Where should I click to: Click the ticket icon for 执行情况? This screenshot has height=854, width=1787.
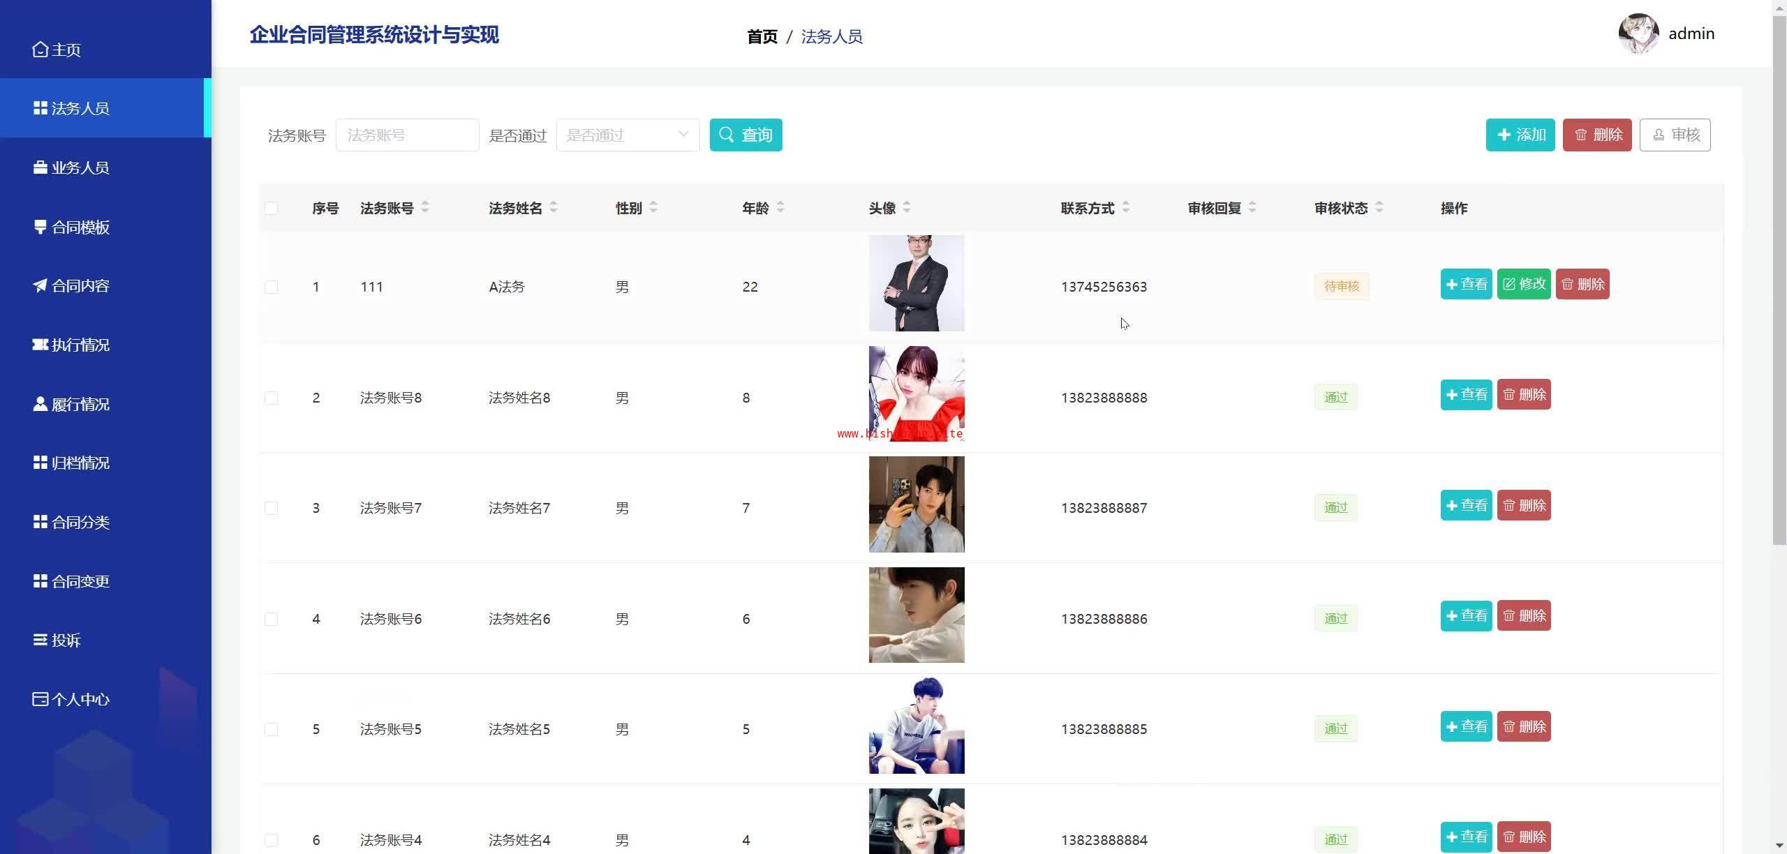point(40,345)
